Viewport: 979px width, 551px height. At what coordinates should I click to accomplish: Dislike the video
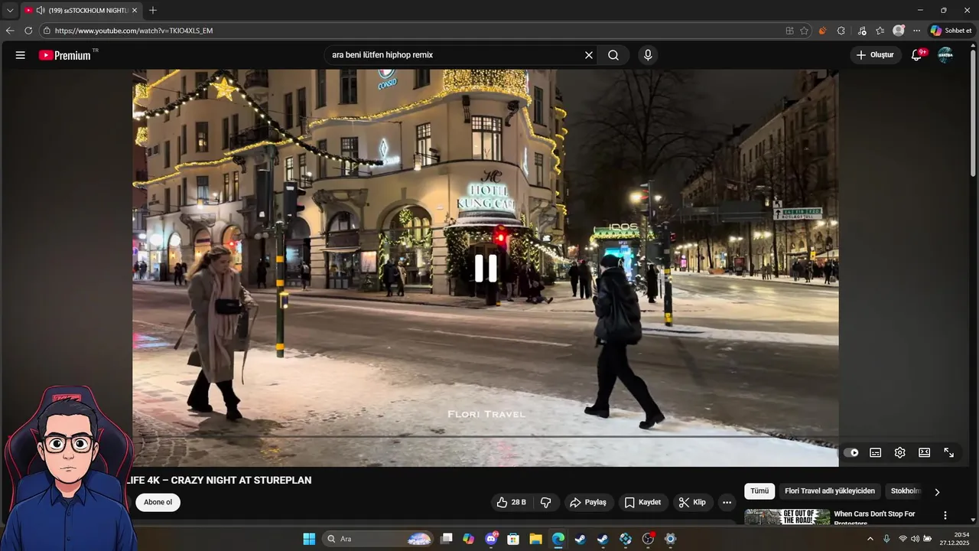tap(546, 502)
